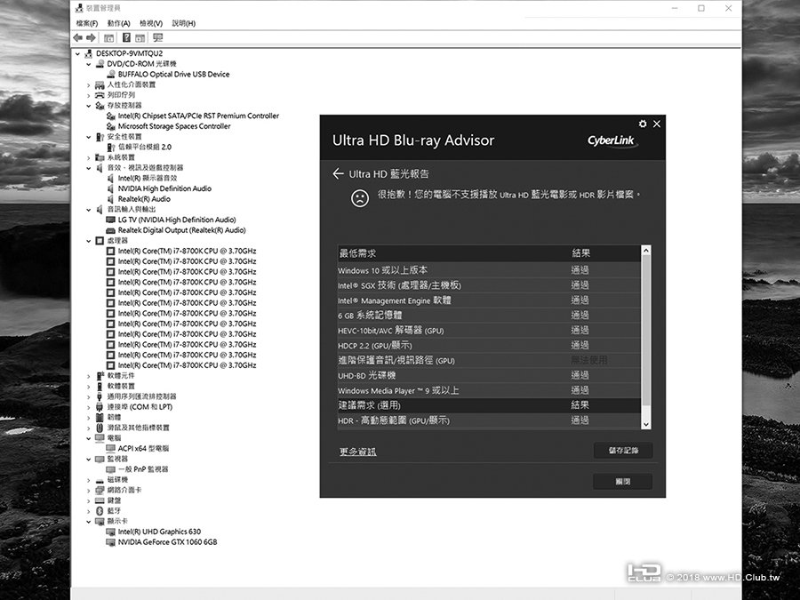Select Intel® Management Engine 軟體 row

click(489, 300)
